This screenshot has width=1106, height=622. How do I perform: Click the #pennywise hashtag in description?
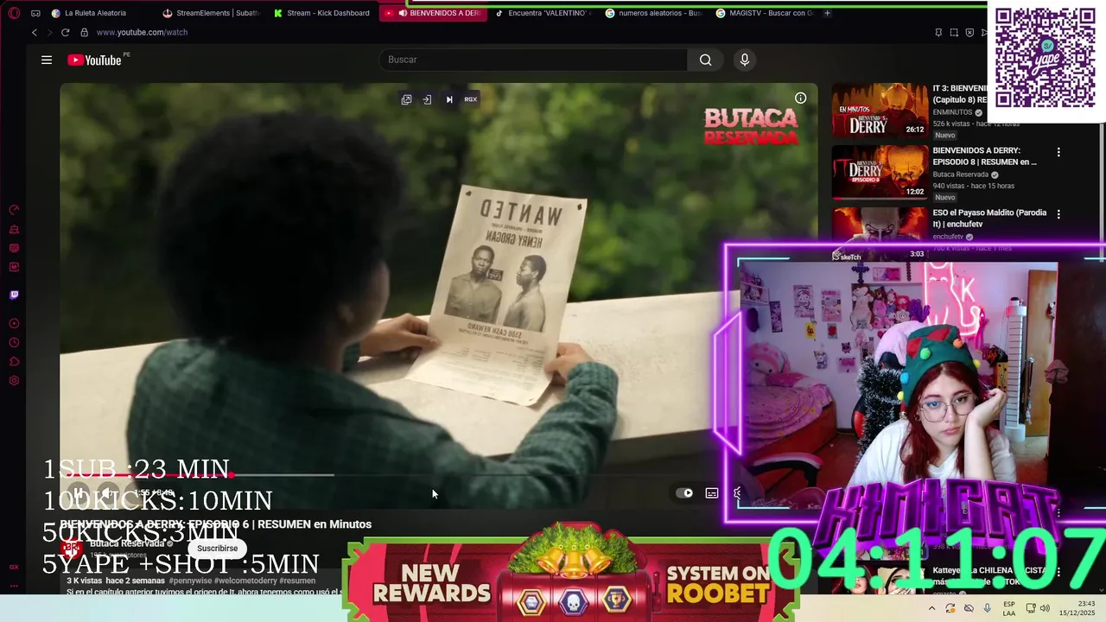(193, 581)
